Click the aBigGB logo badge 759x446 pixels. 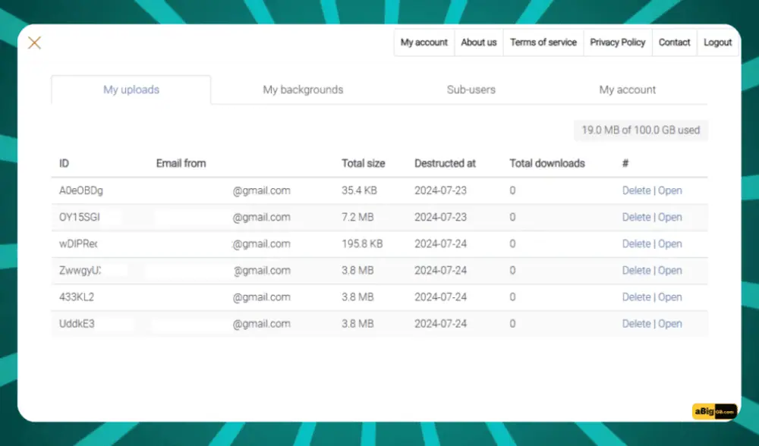tap(714, 411)
